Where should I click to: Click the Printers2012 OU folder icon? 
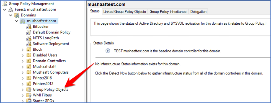[x=29, y=84]
